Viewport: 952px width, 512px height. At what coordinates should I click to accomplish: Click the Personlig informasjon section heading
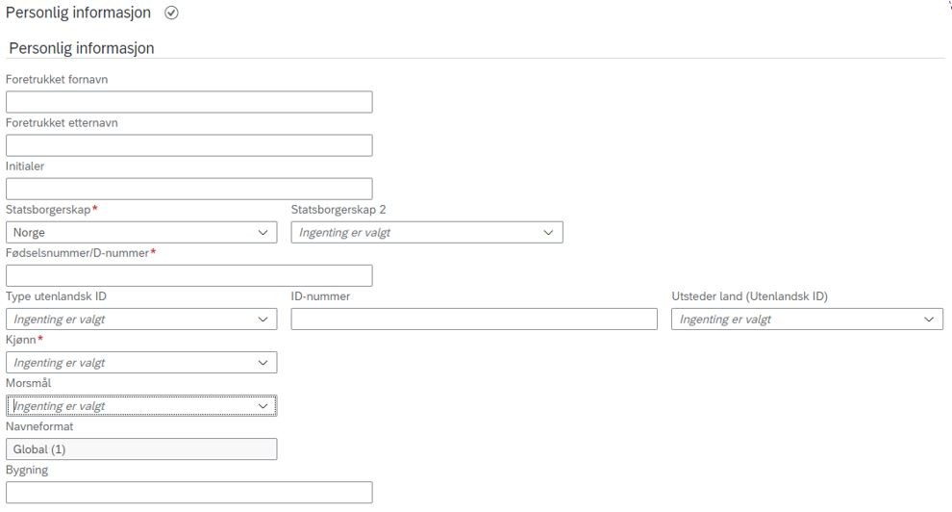[x=82, y=48]
